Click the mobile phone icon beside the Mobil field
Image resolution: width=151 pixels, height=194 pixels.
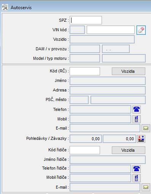pyautogui.click(x=137, y=119)
